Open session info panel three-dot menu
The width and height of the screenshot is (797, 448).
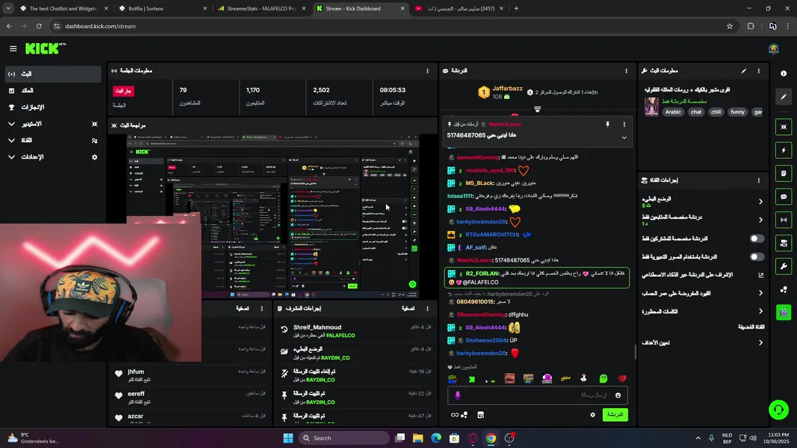[x=427, y=71]
